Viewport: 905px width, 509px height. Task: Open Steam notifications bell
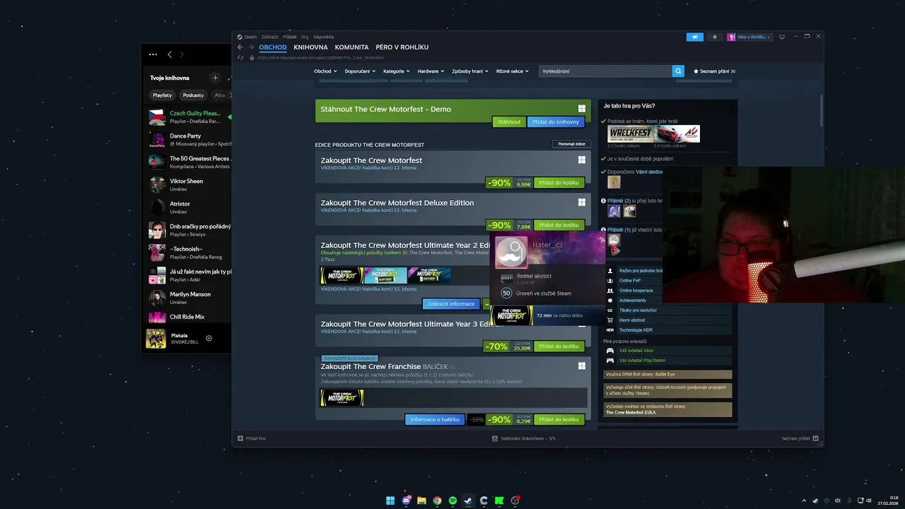point(714,37)
